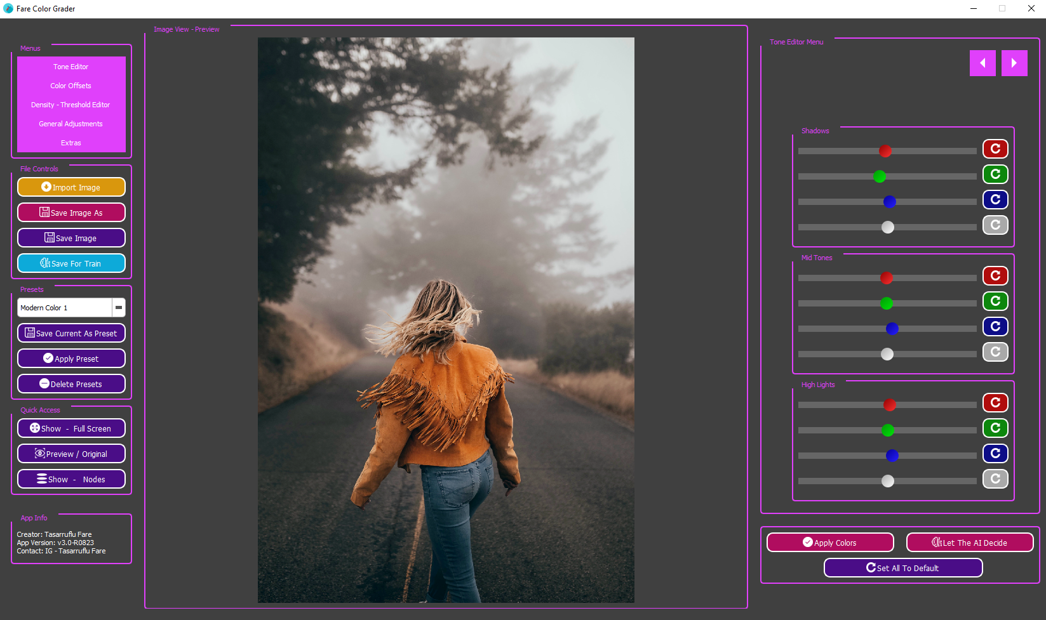
Task: Navigate to next editor page with right arrow
Action: coord(1014,63)
